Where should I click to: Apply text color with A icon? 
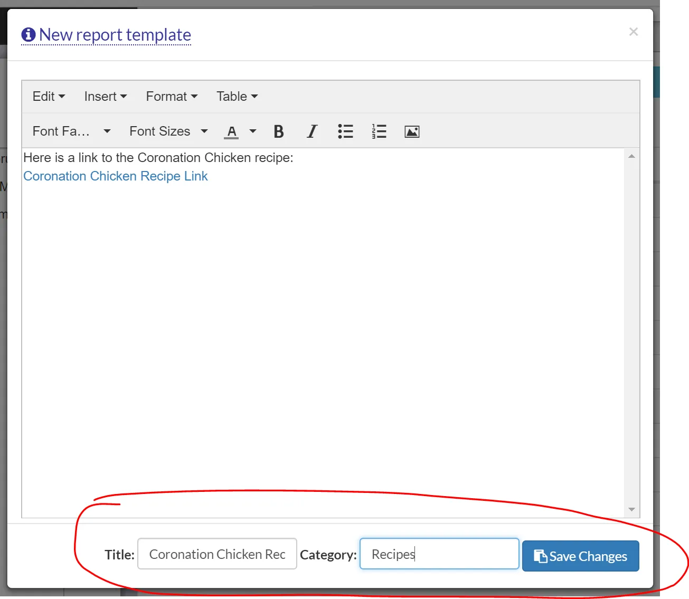point(231,131)
